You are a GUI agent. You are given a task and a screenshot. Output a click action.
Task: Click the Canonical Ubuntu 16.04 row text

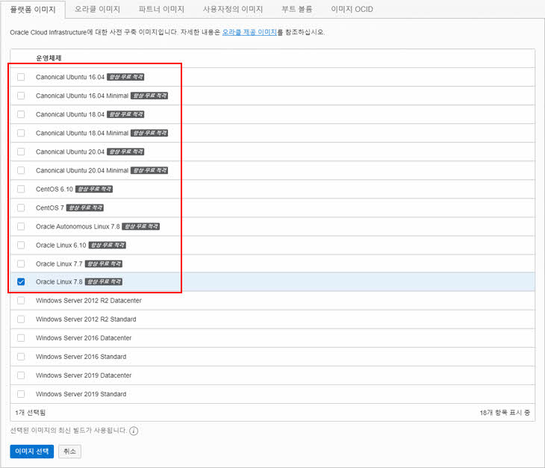(70, 77)
